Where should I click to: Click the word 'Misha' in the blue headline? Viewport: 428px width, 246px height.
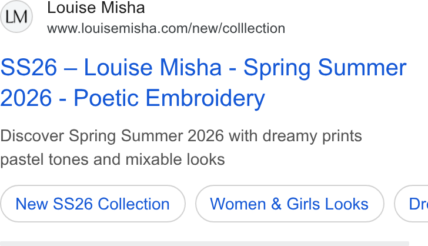[x=190, y=68]
